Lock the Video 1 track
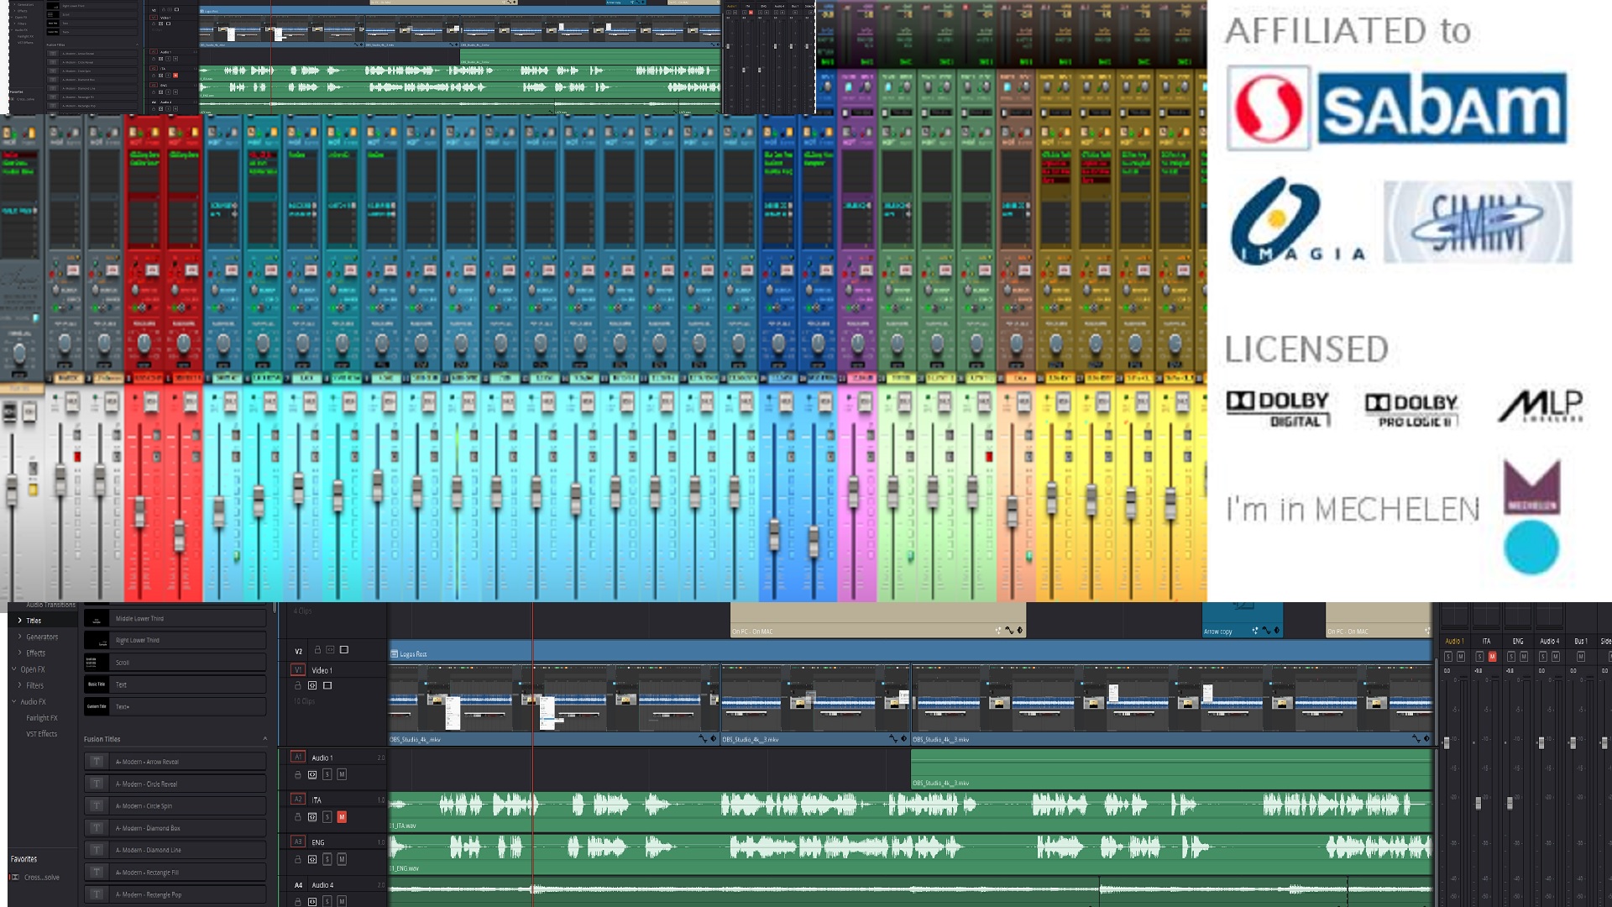 pyautogui.click(x=298, y=686)
